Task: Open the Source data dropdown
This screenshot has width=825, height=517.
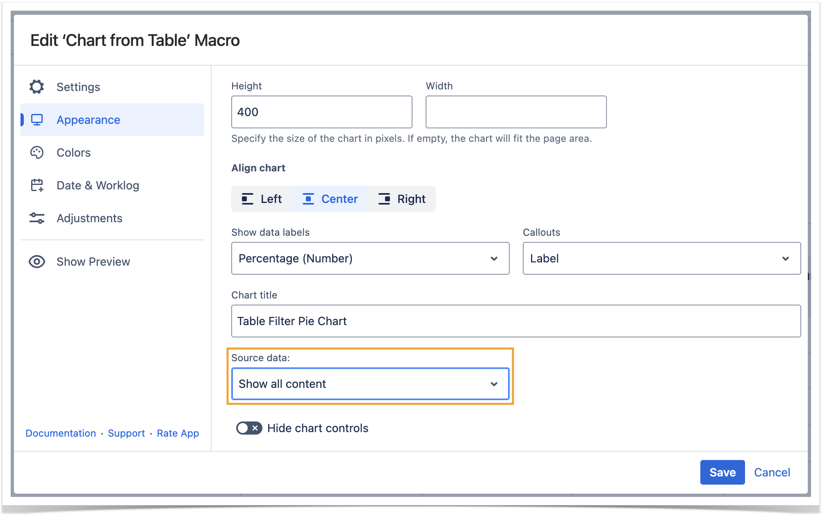Action: (370, 384)
